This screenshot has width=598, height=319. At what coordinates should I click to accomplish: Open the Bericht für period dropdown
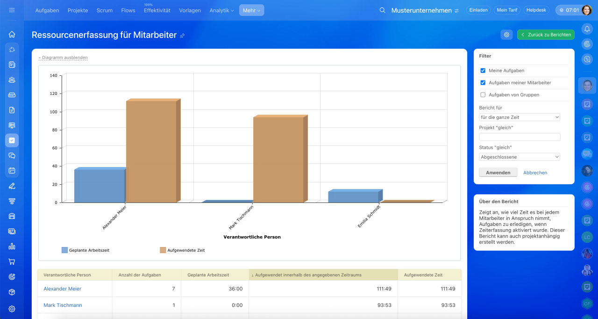520,117
